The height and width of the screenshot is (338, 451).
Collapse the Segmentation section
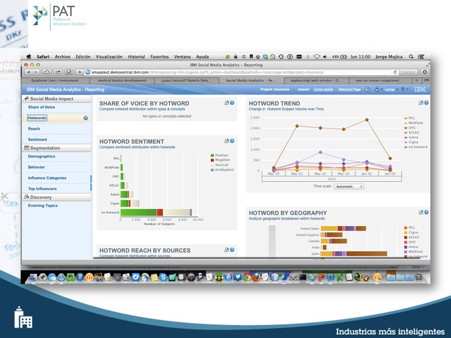pyautogui.click(x=57, y=148)
